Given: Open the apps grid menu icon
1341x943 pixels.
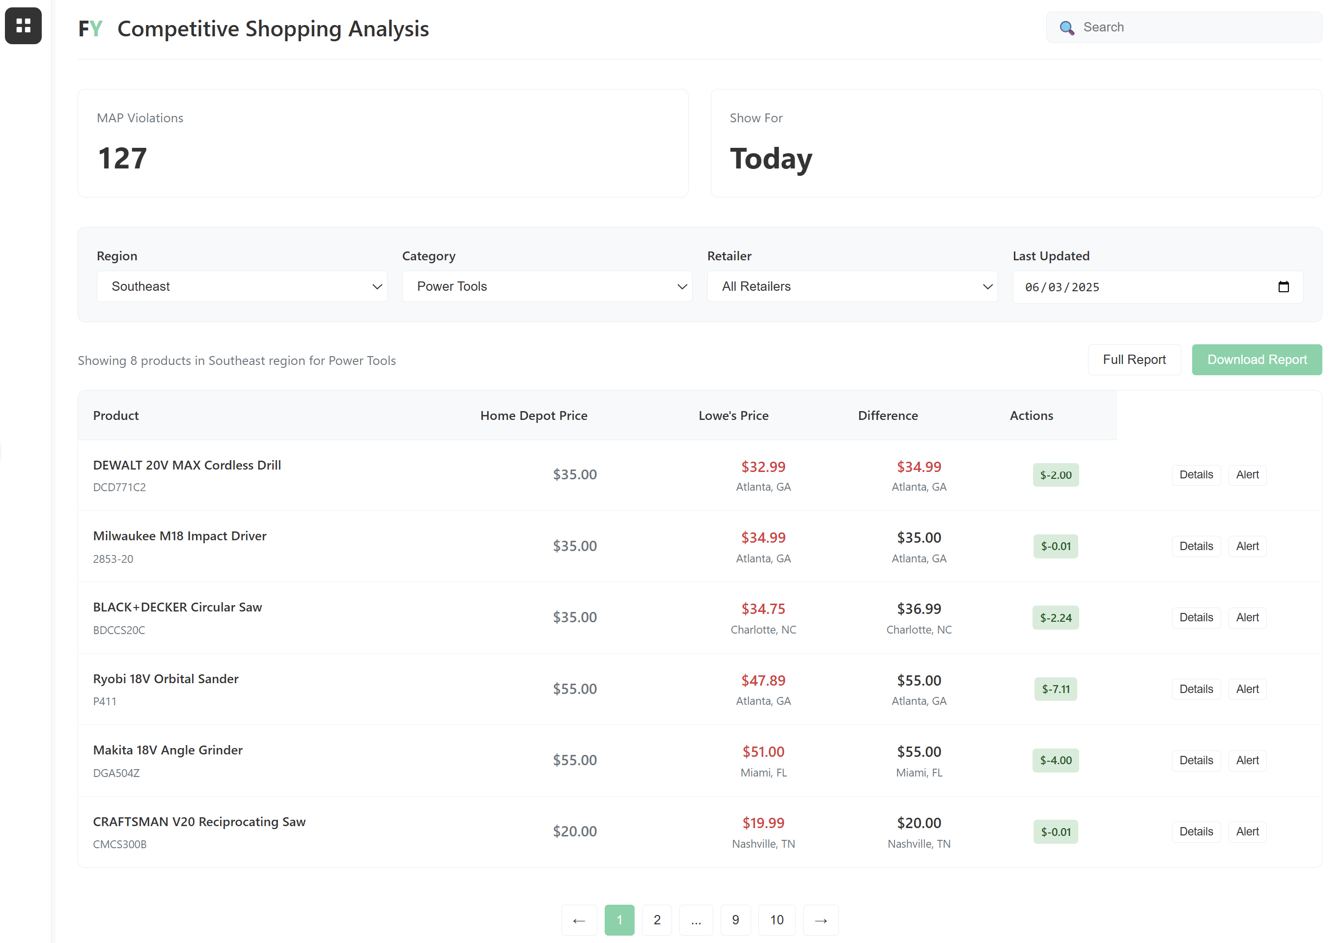Looking at the screenshot, I should coord(24,26).
